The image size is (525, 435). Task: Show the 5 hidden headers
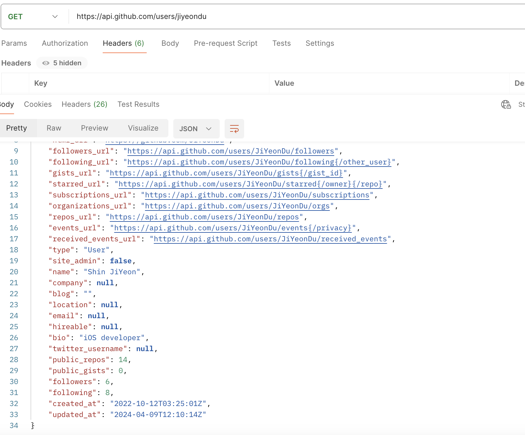pos(62,63)
